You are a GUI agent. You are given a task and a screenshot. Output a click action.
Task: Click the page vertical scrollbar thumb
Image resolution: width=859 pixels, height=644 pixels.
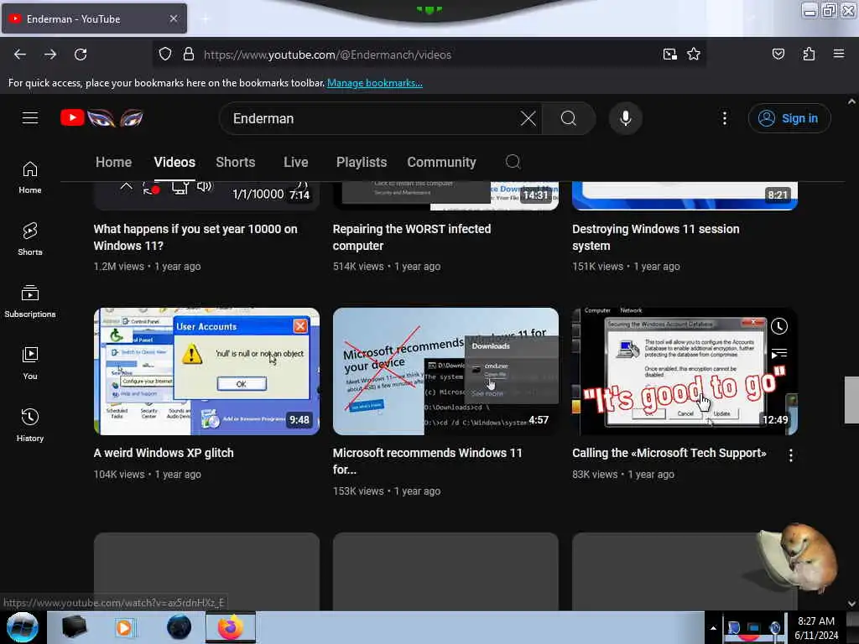pos(851,400)
